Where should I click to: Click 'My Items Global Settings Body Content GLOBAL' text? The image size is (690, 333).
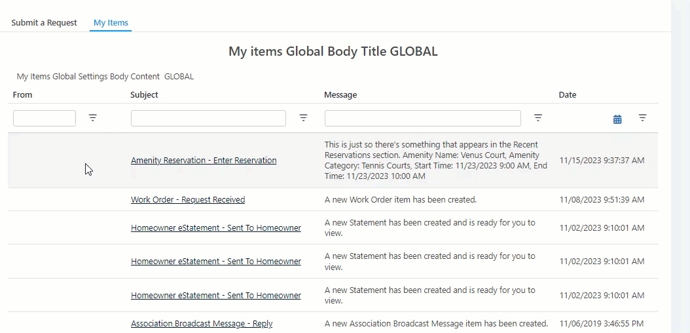(x=105, y=76)
